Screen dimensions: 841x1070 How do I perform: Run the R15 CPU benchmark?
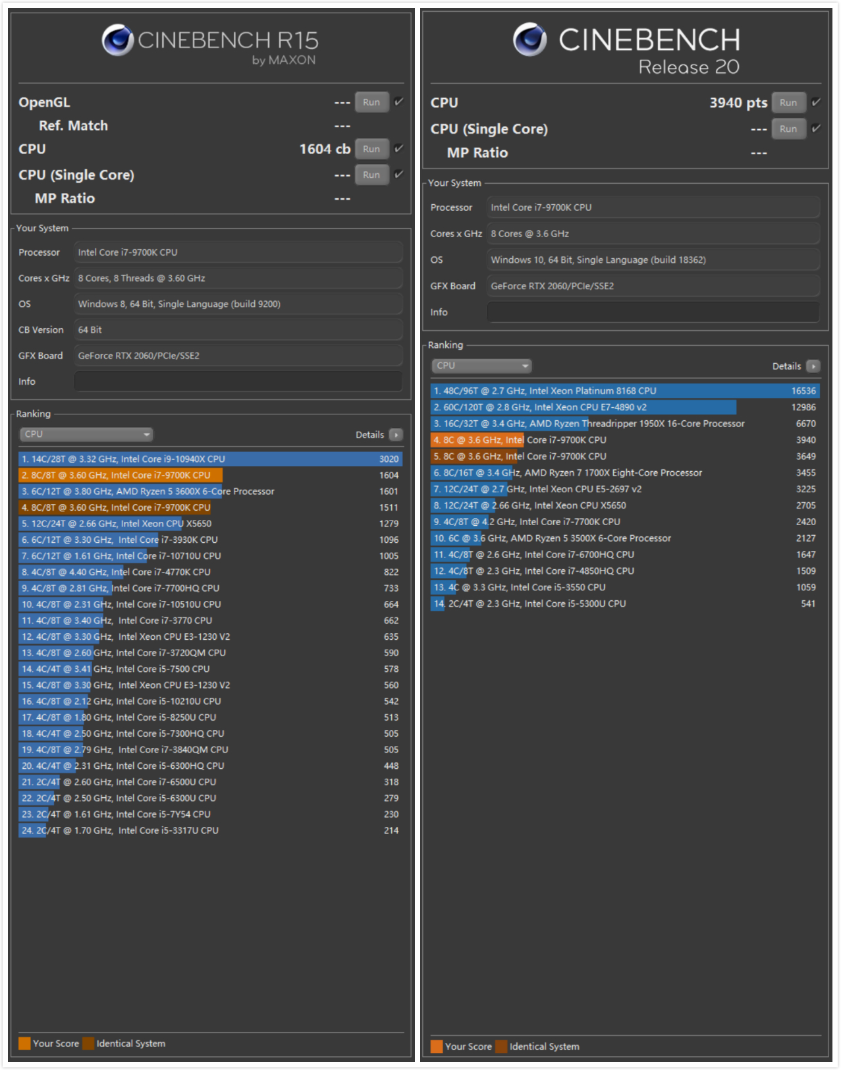click(x=371, y=149)
